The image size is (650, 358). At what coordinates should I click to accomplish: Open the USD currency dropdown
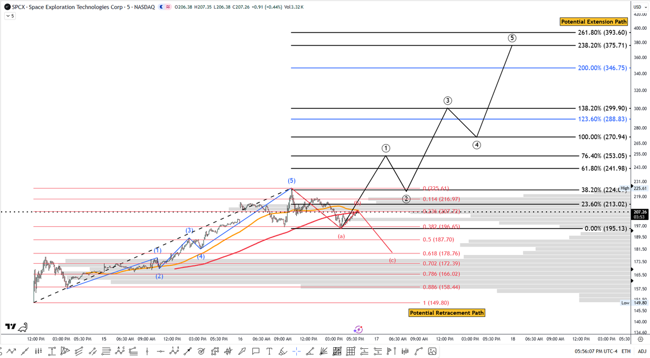pyautogui.click(x=640, y=6)
